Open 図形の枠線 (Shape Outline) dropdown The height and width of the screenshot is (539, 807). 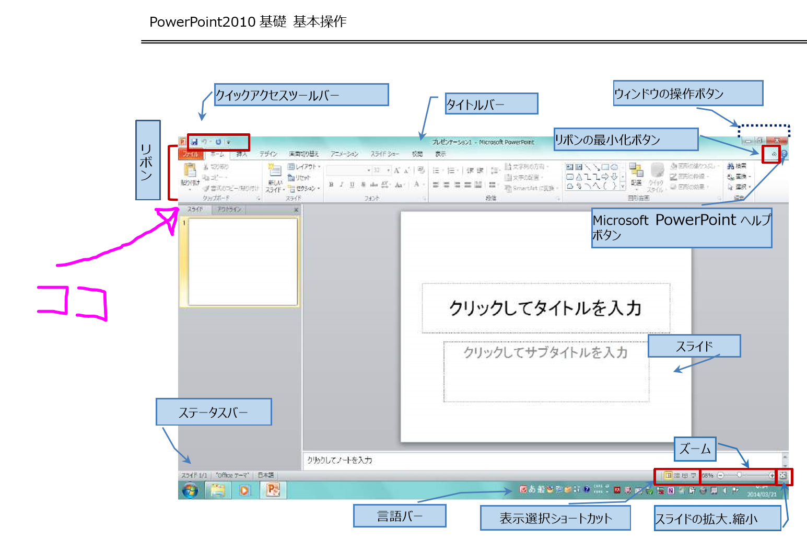[689, 177]
